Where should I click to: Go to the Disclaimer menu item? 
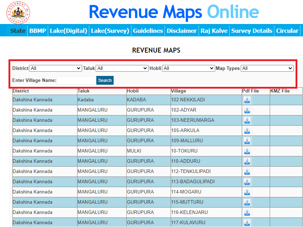182,31
